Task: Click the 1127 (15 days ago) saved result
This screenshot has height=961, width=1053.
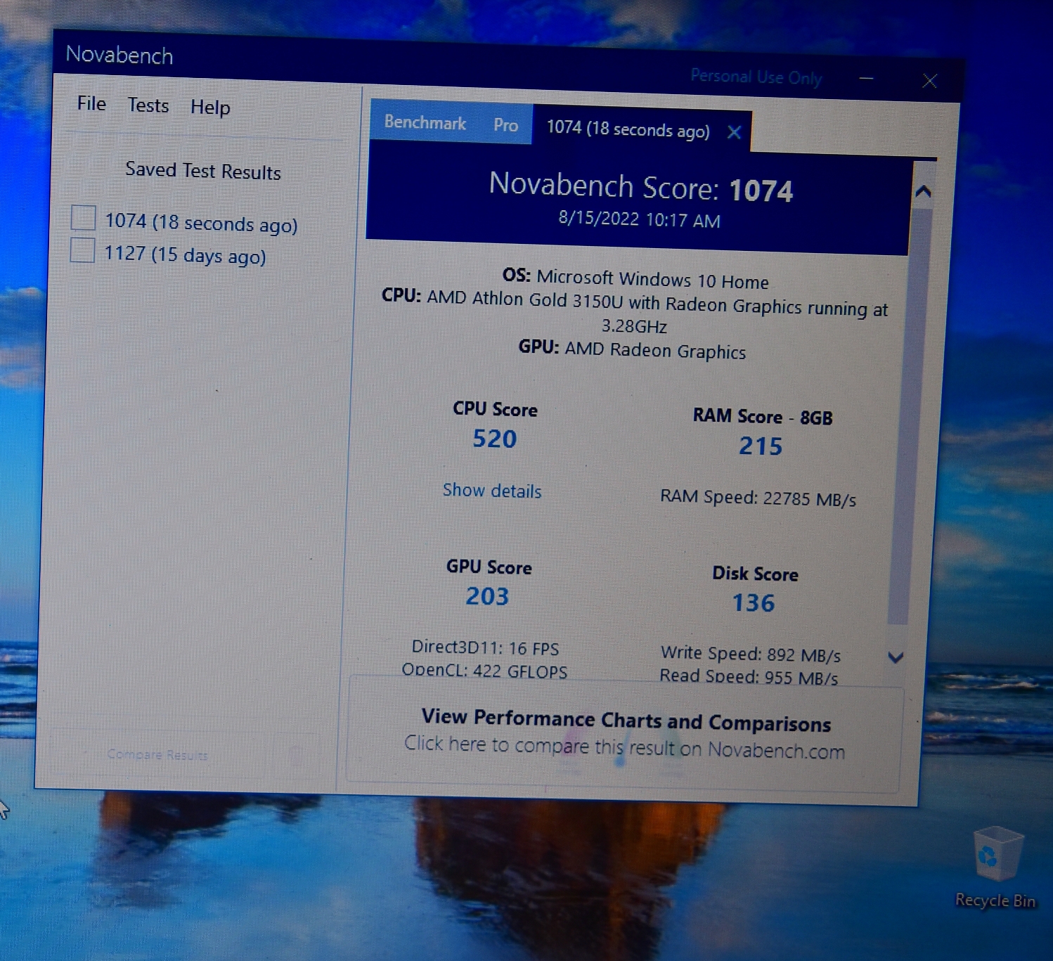Action: point(185,254)
